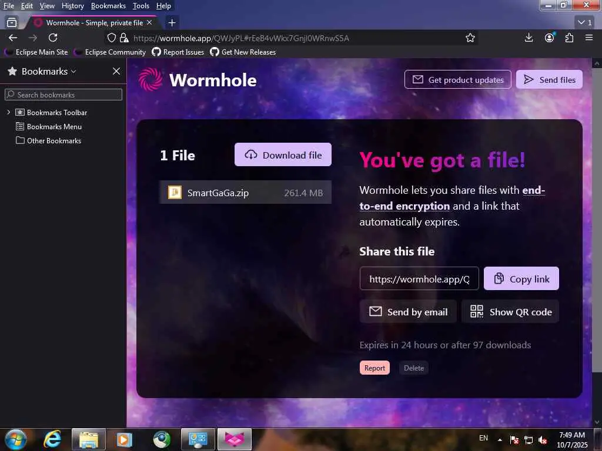This screenshot has height=451, width=602.
Task: Open the control panel taskbar icon
Action: pyautogui.click(x=198, y=439)
